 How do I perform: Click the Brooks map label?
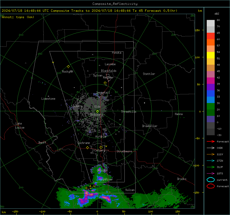coord(182,179)
